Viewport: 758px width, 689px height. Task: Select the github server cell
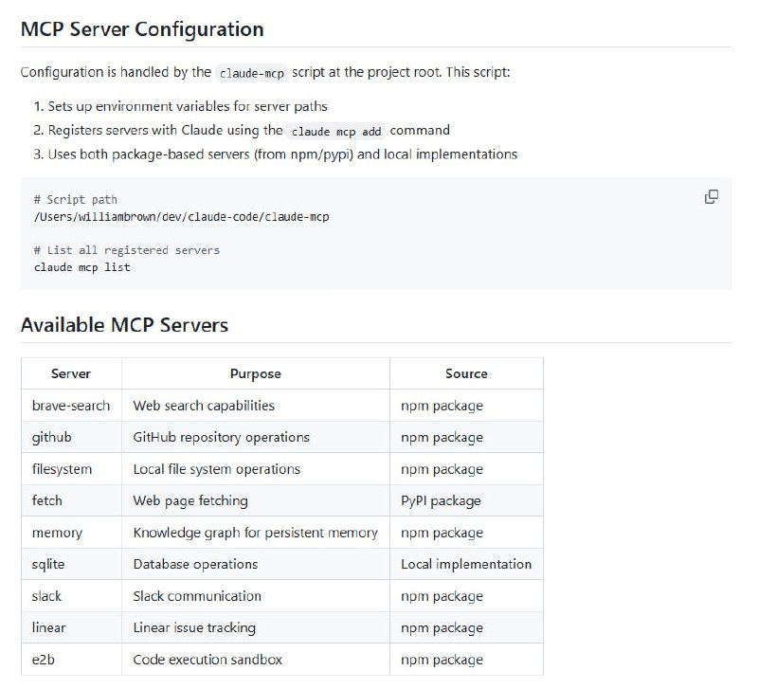[x=52, y=437]
